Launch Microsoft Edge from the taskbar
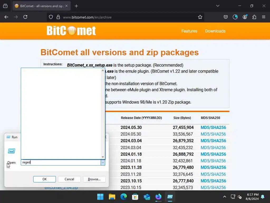270x203 pixels. click(123, 197)
